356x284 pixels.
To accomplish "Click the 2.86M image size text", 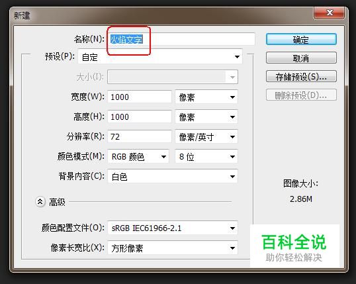I will [301, 199].
